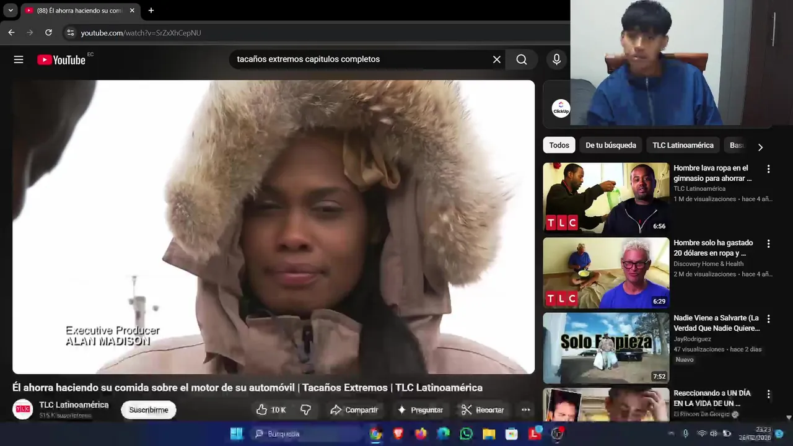Screen dimensions: 793x446
Task: Open the tab search dropdown
Action: coord(11,11)
